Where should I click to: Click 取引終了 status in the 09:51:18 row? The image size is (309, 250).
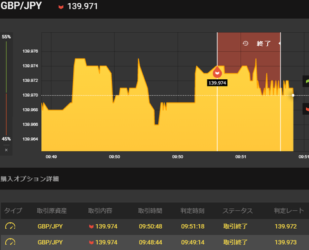point(236,226)
